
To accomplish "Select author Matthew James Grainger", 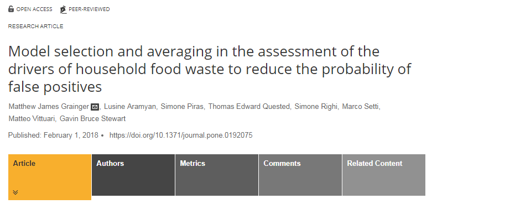I will [x=49, y=107].
